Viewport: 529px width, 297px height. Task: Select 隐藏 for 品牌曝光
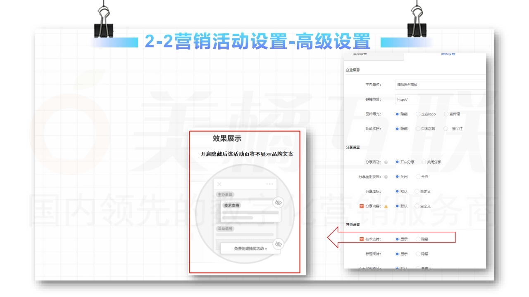397,114
